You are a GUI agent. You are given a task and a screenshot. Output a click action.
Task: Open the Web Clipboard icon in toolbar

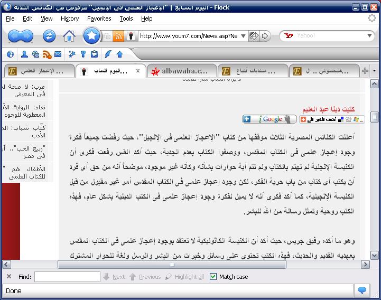[x=94, y=54]
